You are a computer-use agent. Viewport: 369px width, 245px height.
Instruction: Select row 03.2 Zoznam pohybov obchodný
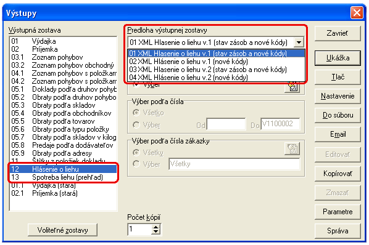(x=64, y=65)
